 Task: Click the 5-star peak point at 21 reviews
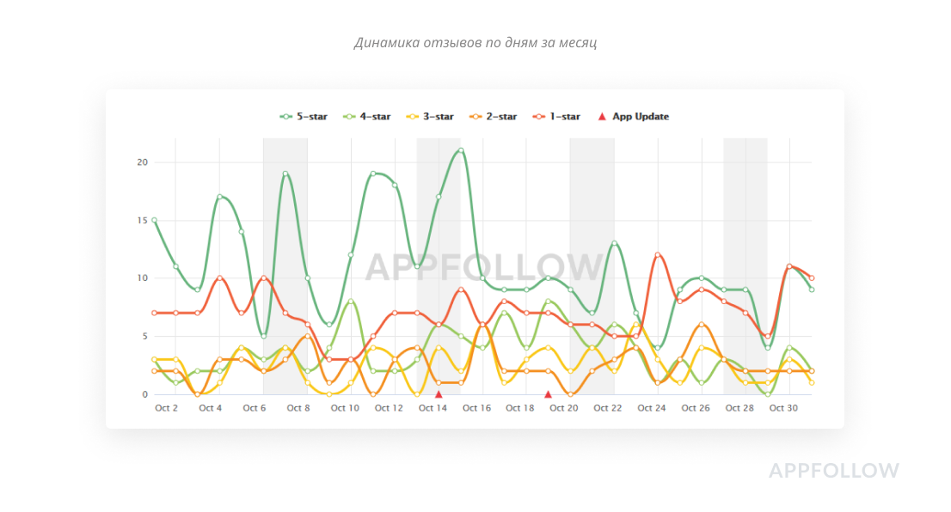click(x=461, y=150)
